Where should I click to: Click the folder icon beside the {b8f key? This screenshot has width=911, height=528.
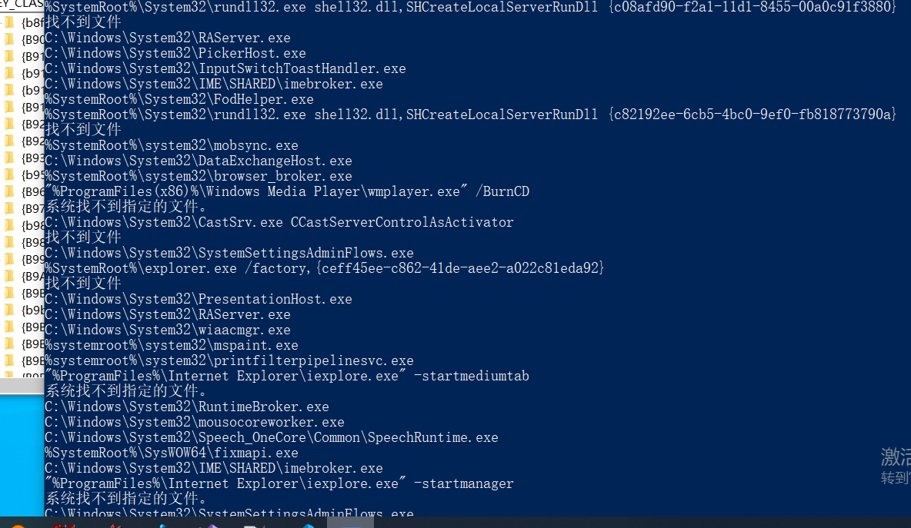(9, 22)
